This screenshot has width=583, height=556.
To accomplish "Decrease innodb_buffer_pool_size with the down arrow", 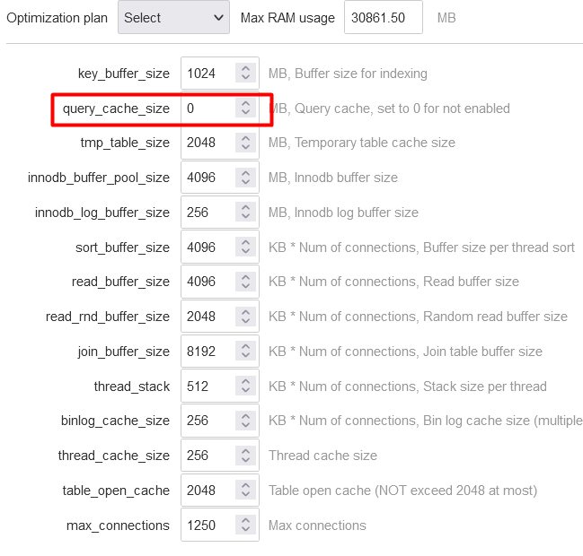I will [x=245, y=181].
